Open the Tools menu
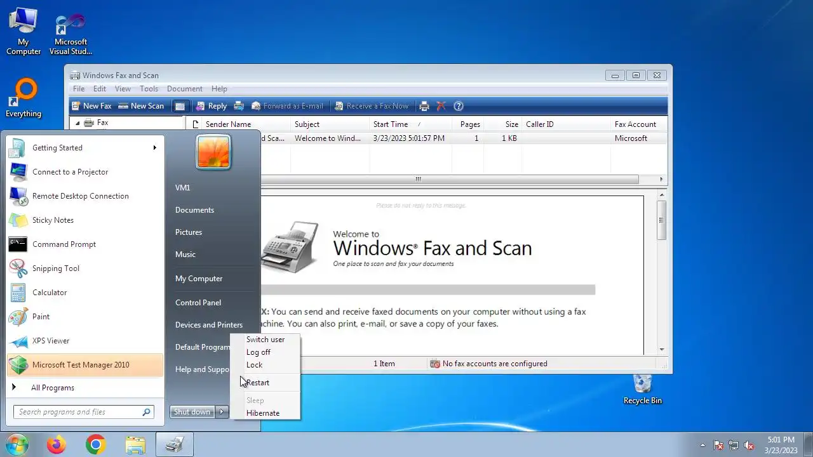 coord(149,89)
